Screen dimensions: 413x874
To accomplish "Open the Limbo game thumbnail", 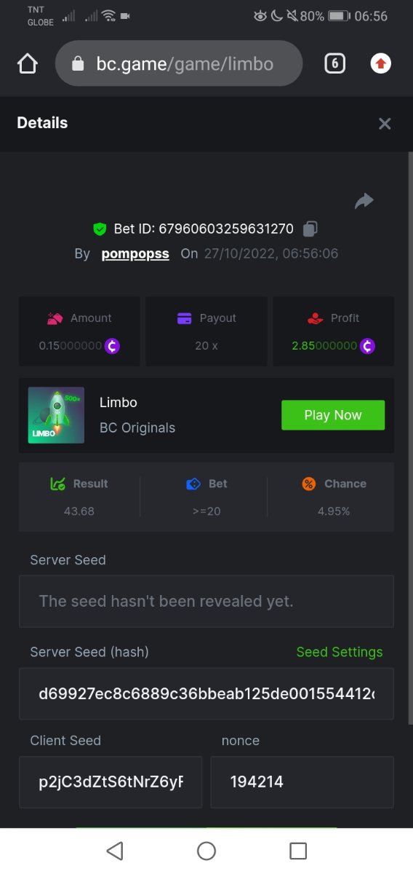I will [x=56, y=415].
